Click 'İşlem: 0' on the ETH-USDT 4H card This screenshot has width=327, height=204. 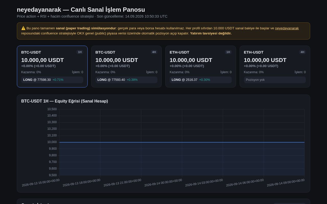[300, 72]
